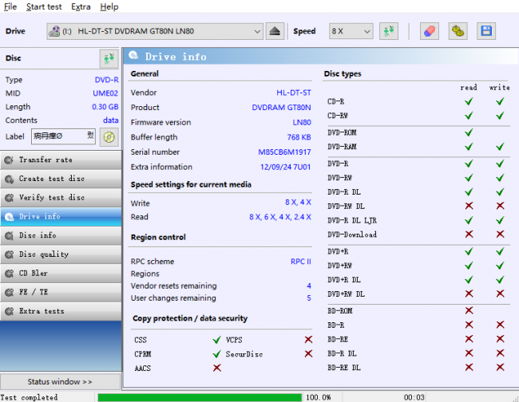
Task: Click the drive icon inside Drive combo box
Action: pyautogui.click(x=54, y=31)
